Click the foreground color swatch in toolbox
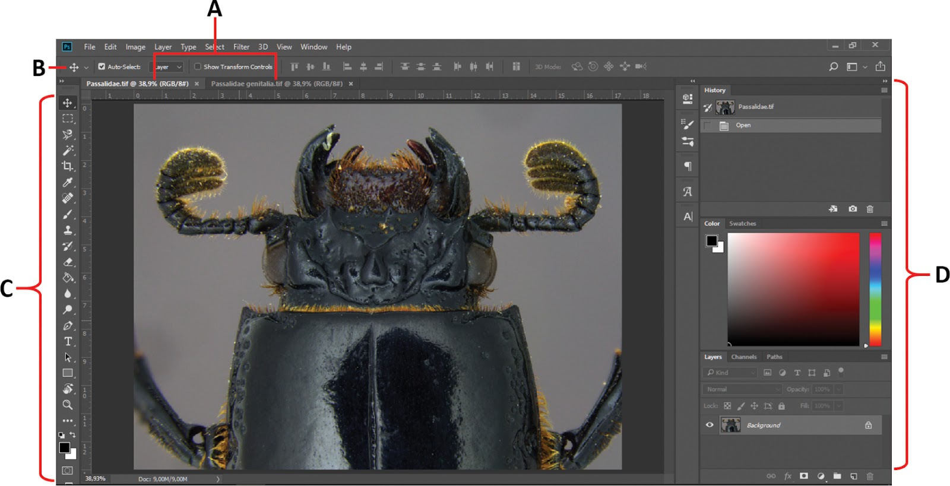This screenshot has width=950, height=486. 64,447
